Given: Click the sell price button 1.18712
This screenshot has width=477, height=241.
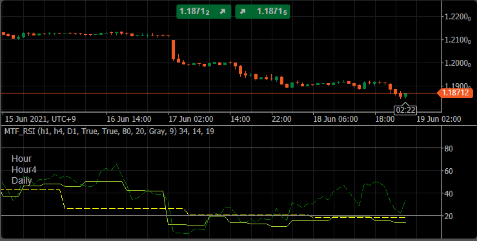Looking at the screenshot, I should click(x=203, y=12).
